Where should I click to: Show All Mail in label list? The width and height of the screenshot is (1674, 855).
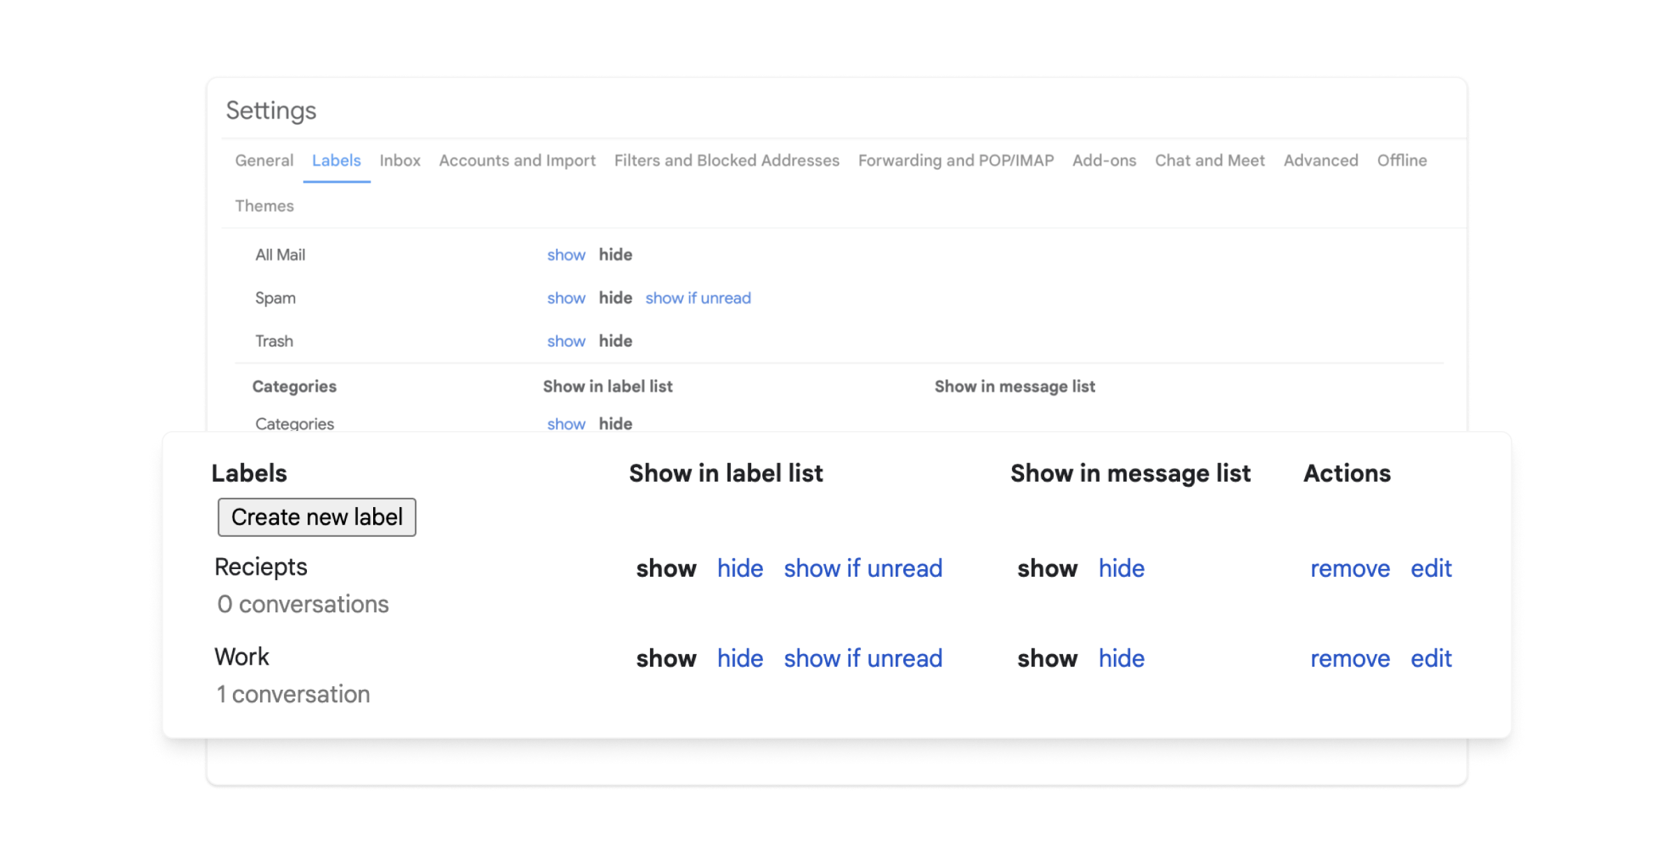566,255
